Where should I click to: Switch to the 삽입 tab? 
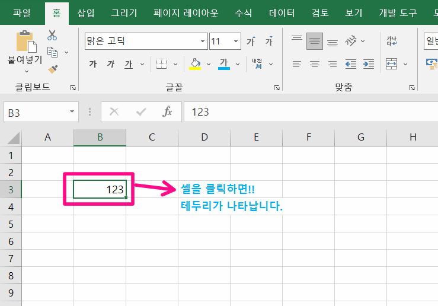tap(86, 13)
